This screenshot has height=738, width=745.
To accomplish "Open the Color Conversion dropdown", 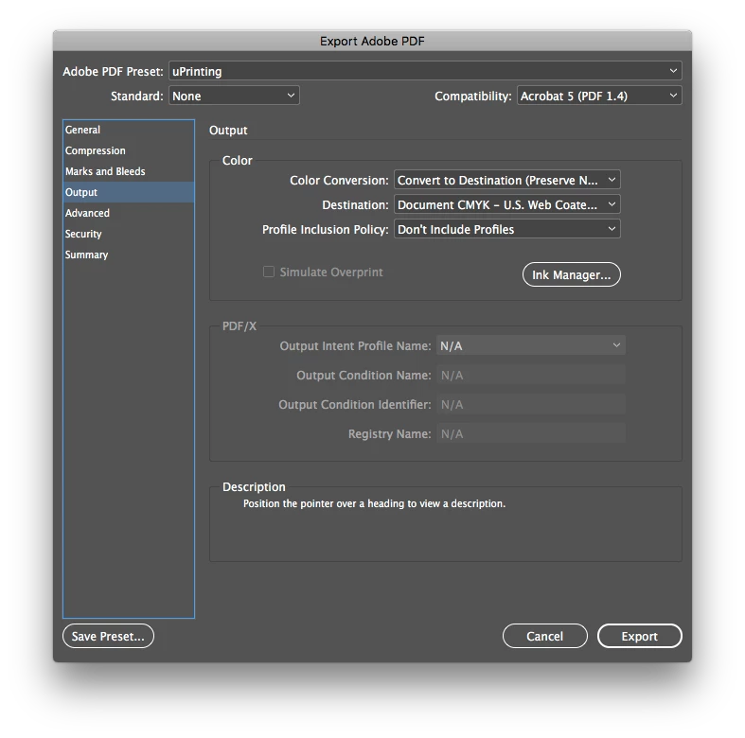I will 507,181.
